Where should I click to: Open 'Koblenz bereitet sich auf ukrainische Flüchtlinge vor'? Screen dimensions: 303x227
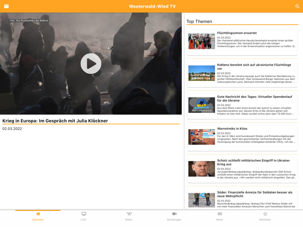242,74
